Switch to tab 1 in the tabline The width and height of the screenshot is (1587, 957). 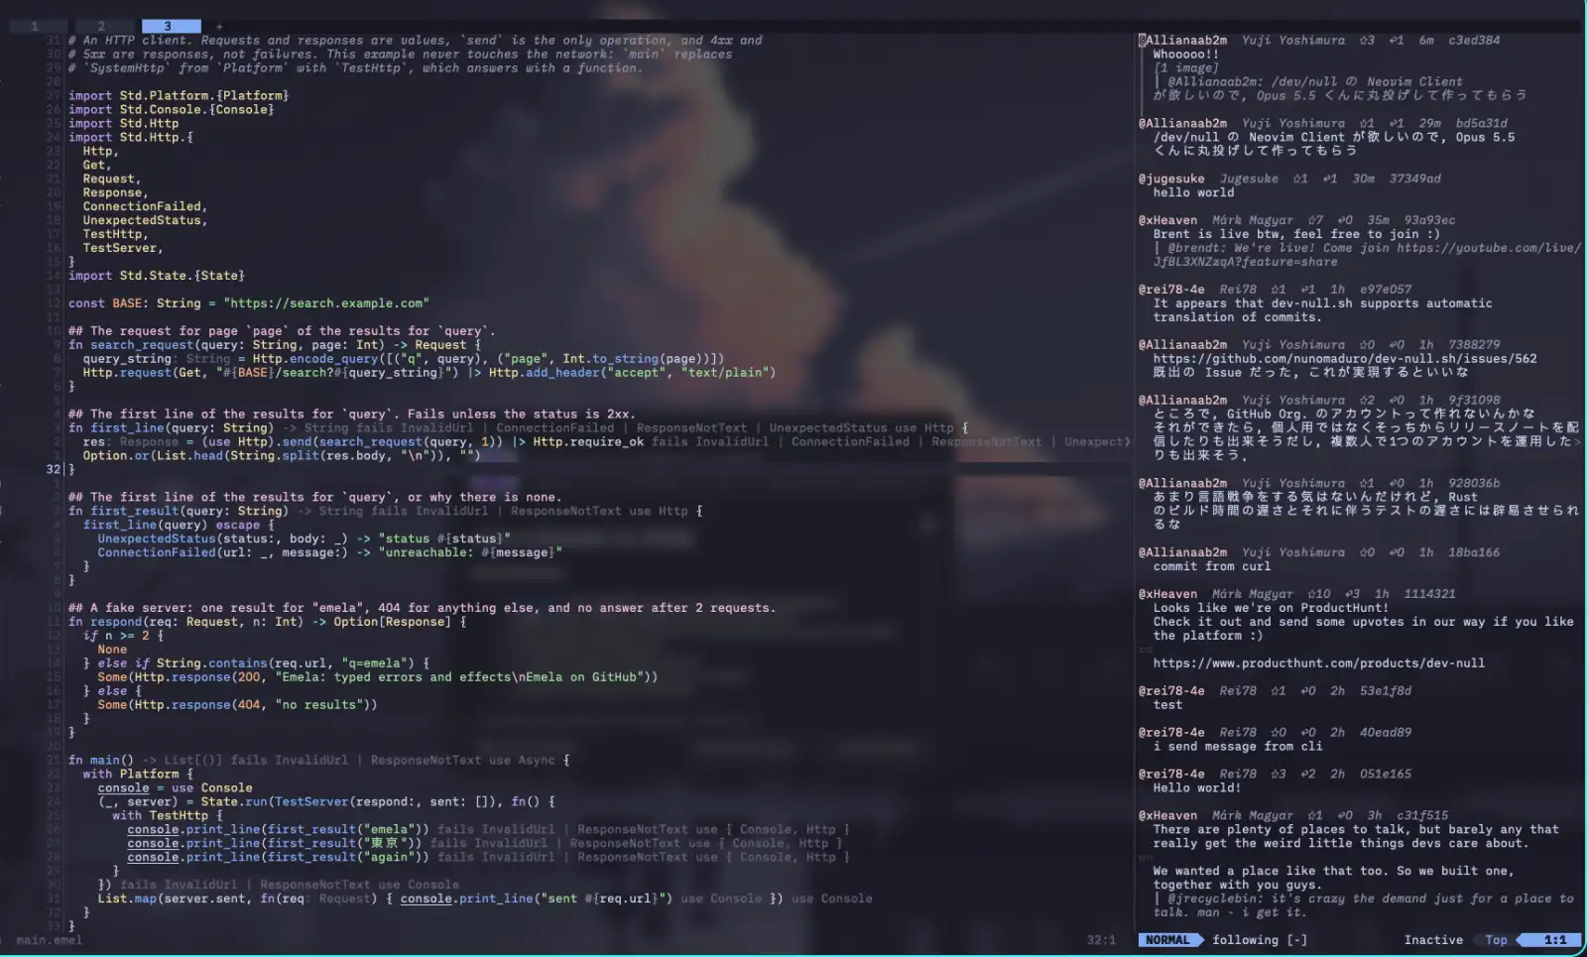pyautogui.click(x=35, y=26)
